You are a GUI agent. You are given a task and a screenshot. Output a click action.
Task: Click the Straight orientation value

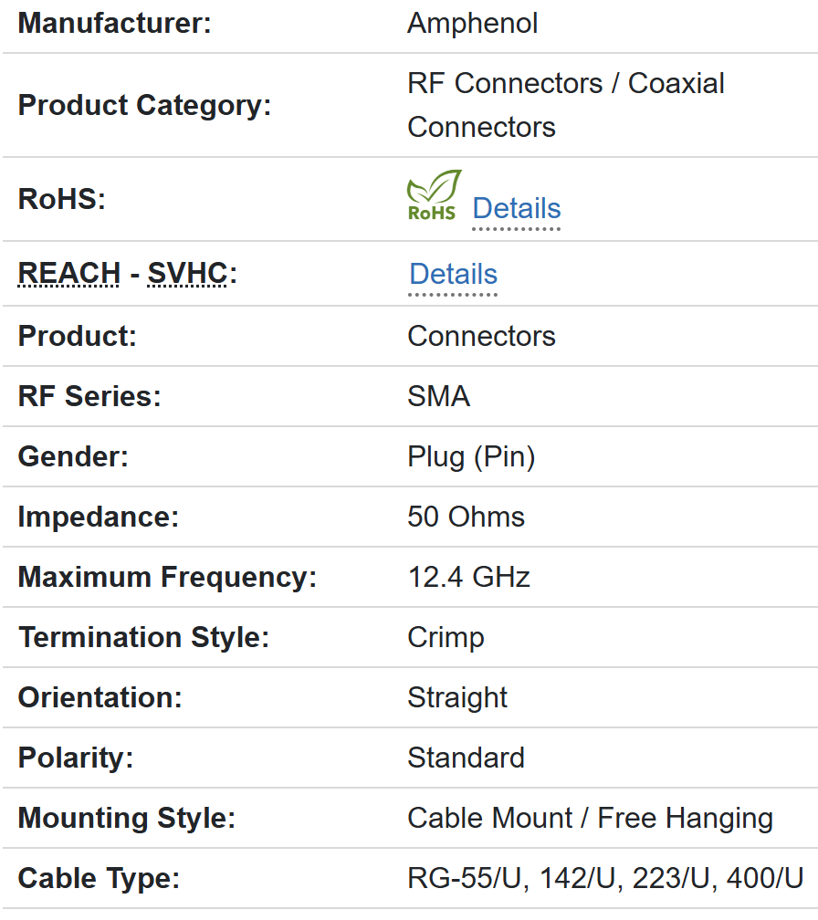click(x=457, y=697)
